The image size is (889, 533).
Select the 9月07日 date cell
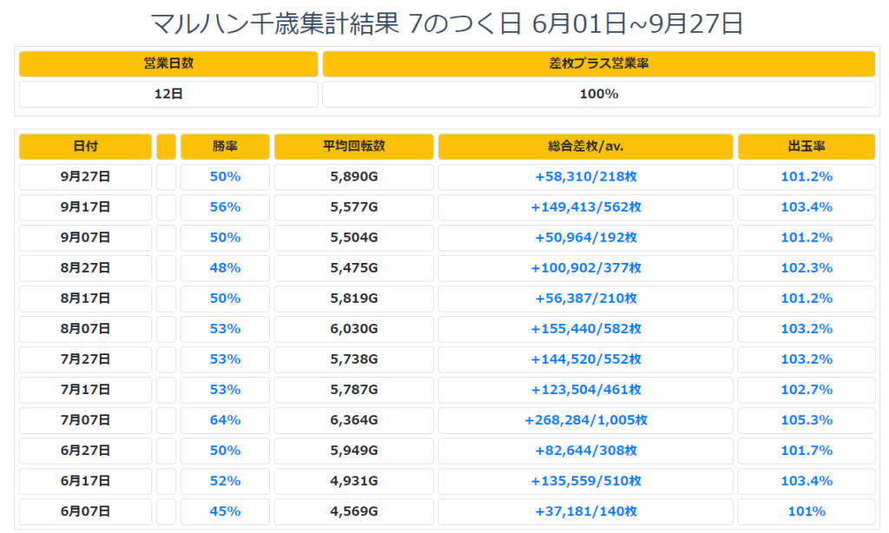point(85,238)
